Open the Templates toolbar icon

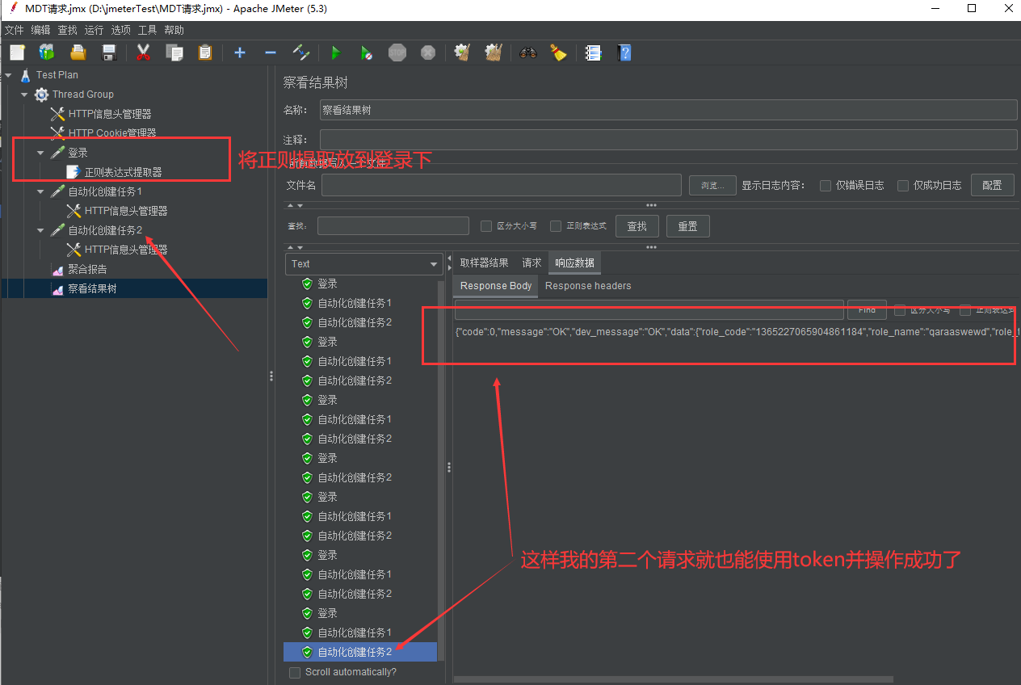coord(47,53)
